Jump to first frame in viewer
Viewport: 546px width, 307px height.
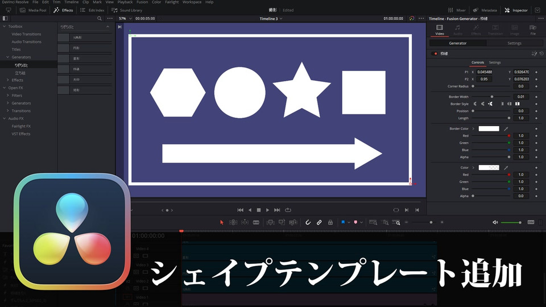pos(240,210)
